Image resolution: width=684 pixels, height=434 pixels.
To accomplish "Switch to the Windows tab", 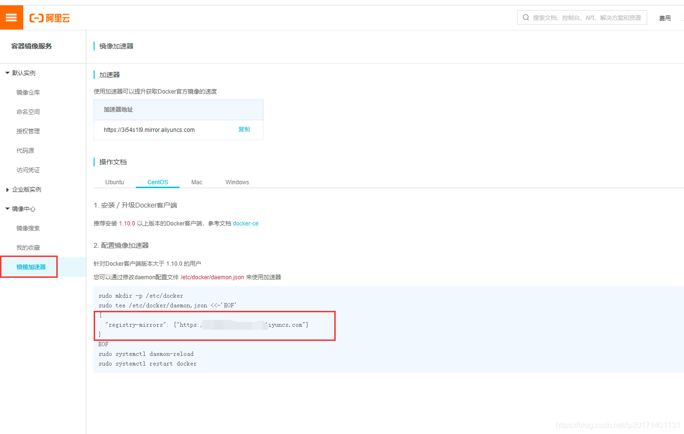I will click(x=237, y=182).
